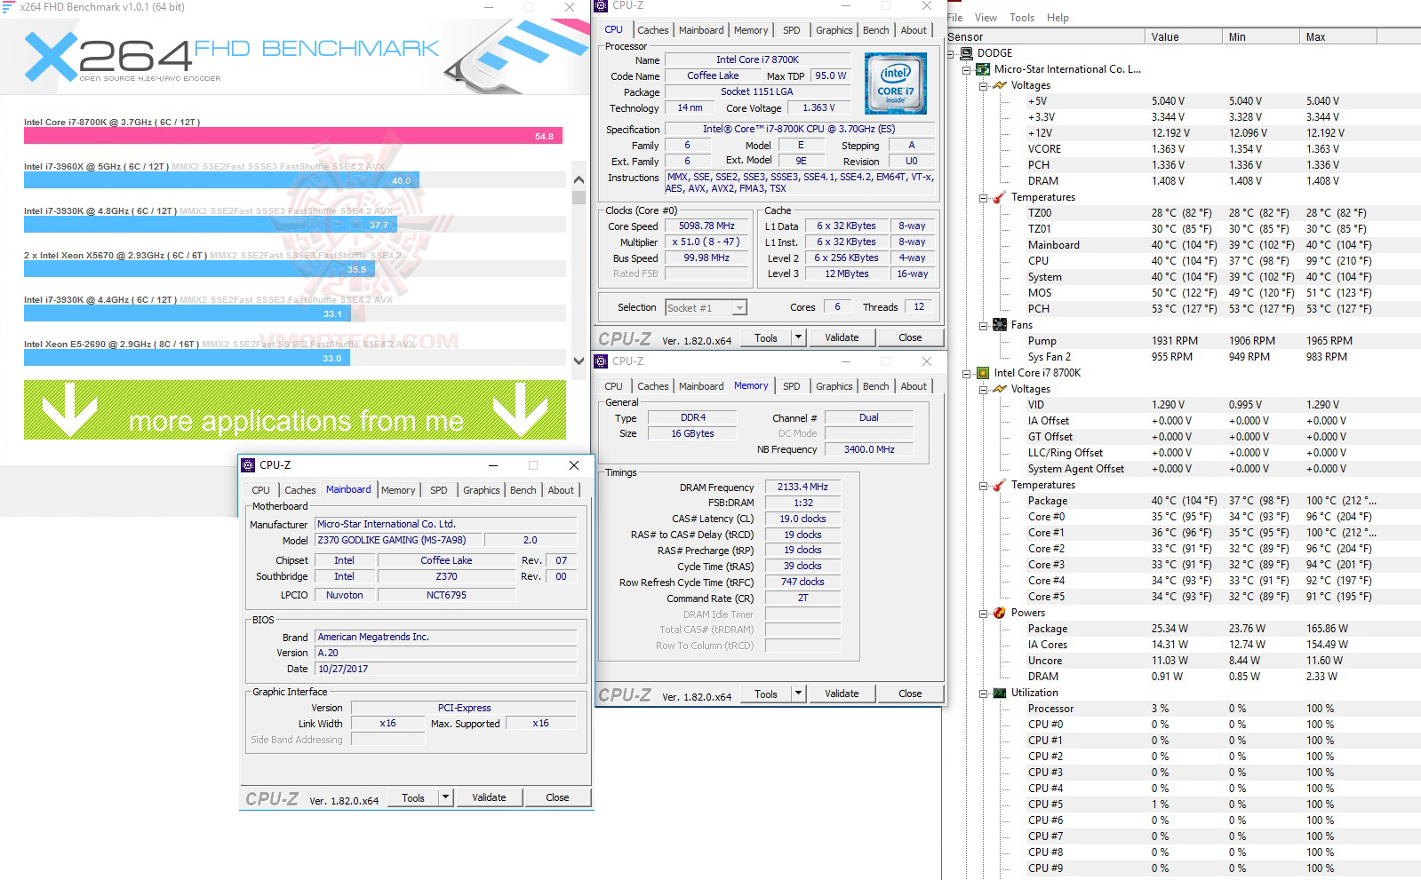1421x880 pixels.
Task: Click the Powers flame icon
Action: click(x=999, y=613)
